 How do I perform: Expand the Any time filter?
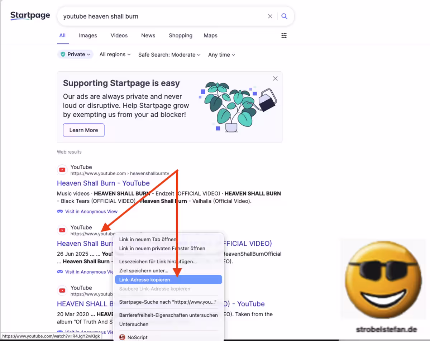221,55
